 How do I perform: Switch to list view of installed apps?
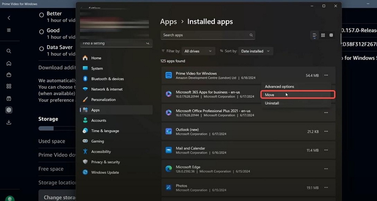[314, 35]
